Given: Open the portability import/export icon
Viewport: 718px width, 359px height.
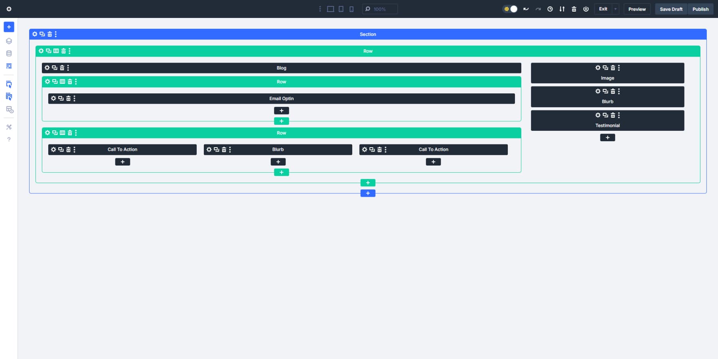Looking at the screenshot, I should click(x=562, y=8).
